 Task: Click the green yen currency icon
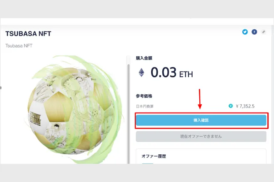coord(231,106)
